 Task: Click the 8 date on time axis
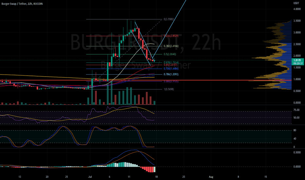[x=238, y=177]
